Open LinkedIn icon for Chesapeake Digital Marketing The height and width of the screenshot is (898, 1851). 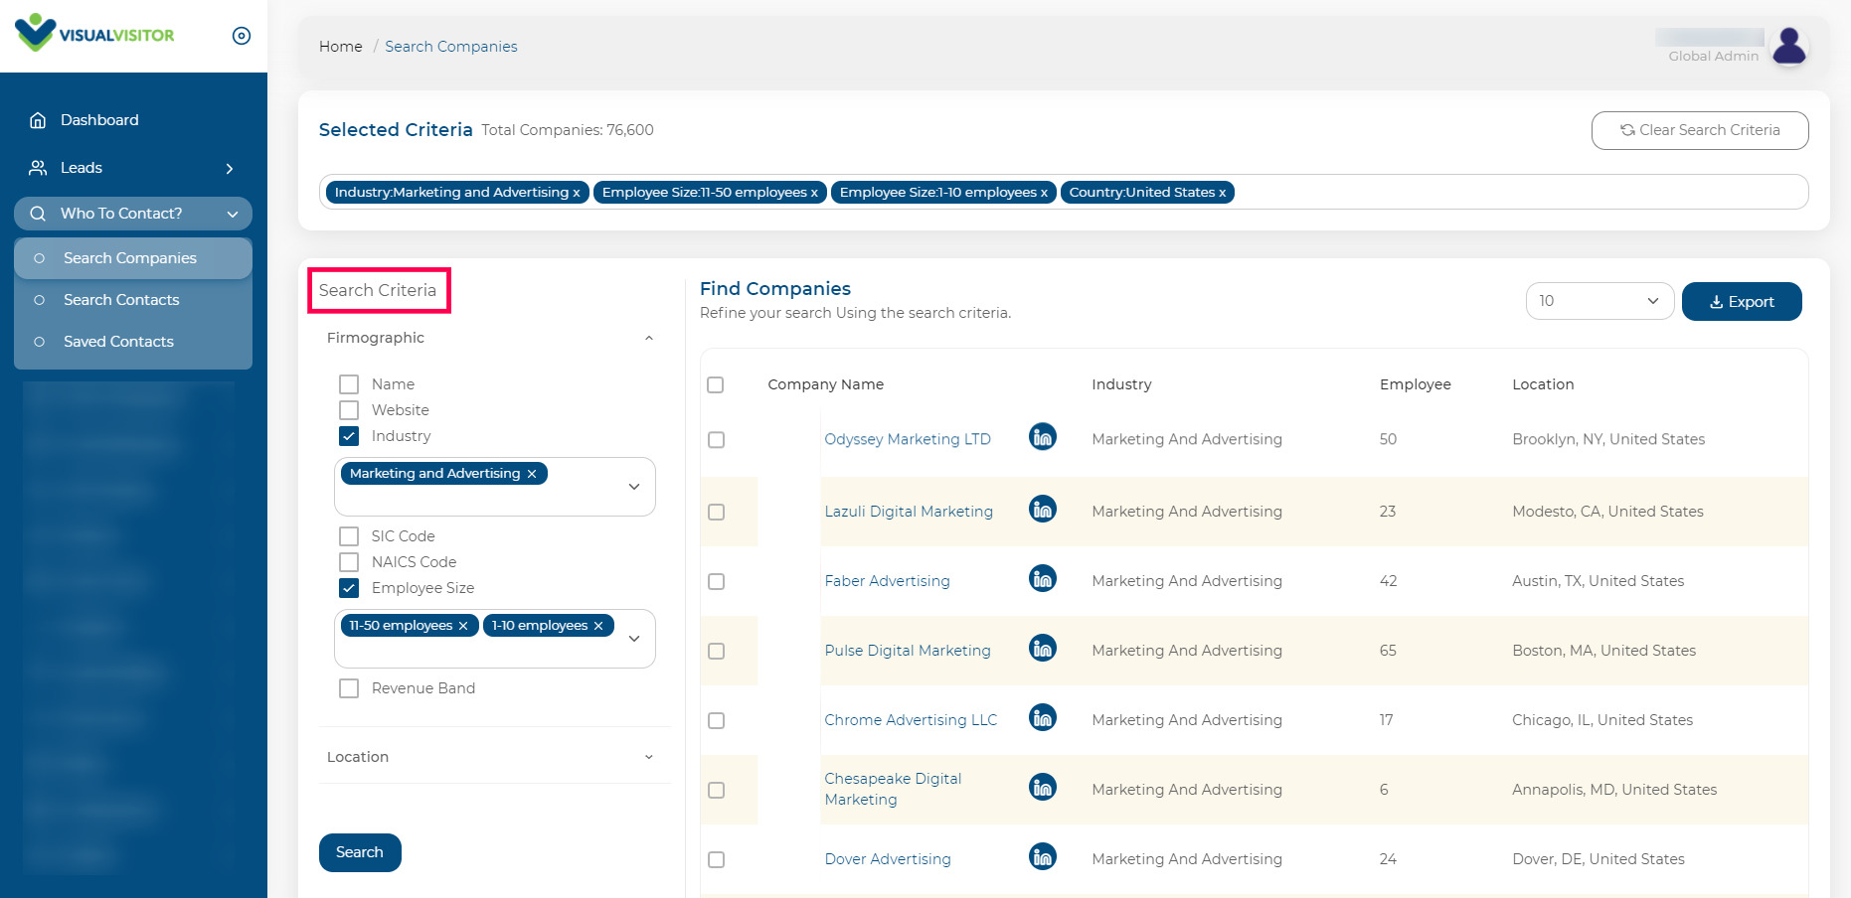[1042, 788]
